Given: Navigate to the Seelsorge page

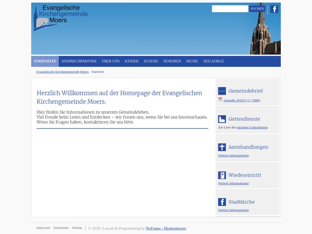Looking at the screenshot, I should click(213, 61).
